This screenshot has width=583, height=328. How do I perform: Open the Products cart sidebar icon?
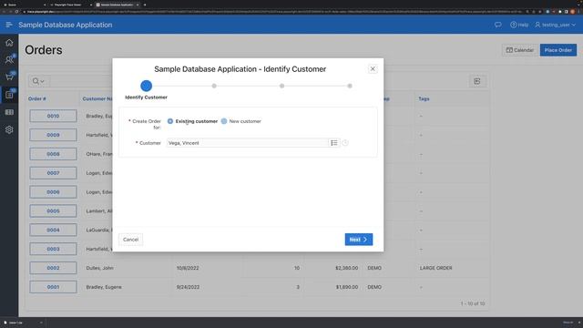pos(9,77)
